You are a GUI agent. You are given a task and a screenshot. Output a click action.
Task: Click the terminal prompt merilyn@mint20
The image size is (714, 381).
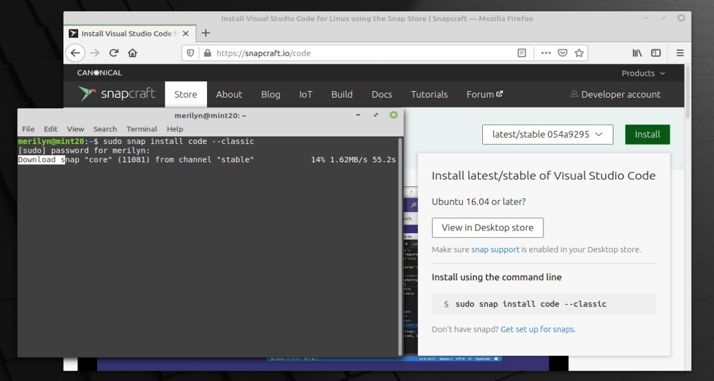tap(52, 141)
